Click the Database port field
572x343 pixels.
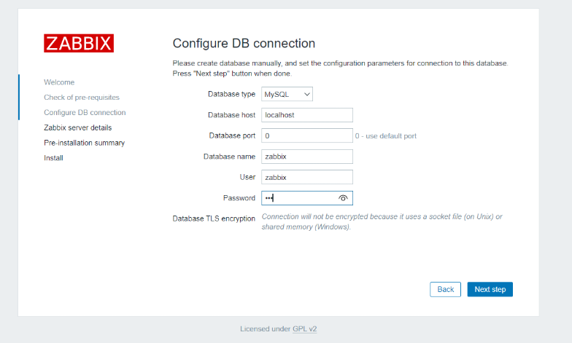pyautogui.click(x=306, y=135)
